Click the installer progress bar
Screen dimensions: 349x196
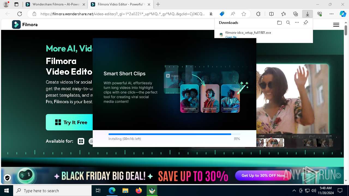pyautogui.click(x=174, y=134)
